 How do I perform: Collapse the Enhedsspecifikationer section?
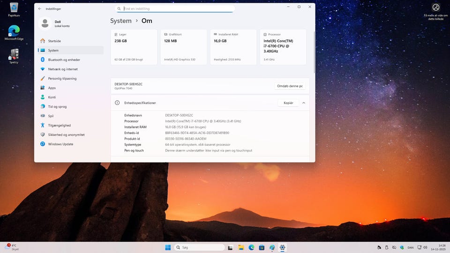click(304, 103)
